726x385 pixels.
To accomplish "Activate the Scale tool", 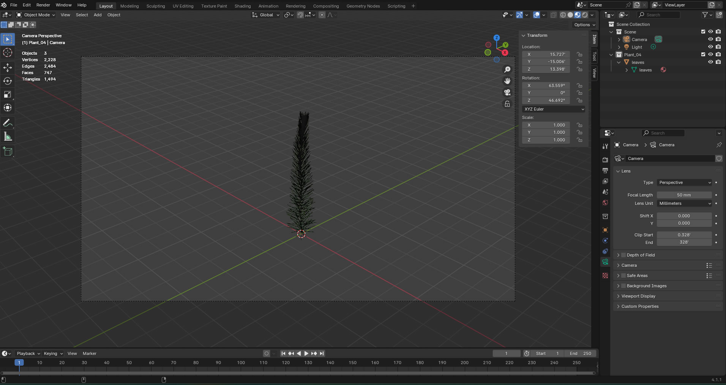I will (8, 94).
